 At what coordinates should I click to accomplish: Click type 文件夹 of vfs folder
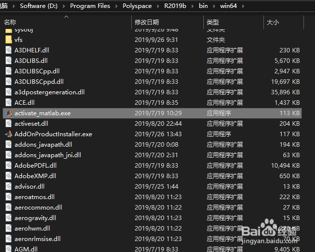coord(216,39)
